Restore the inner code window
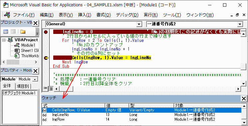This screenshot has width=248, height=126. point(237,15)
